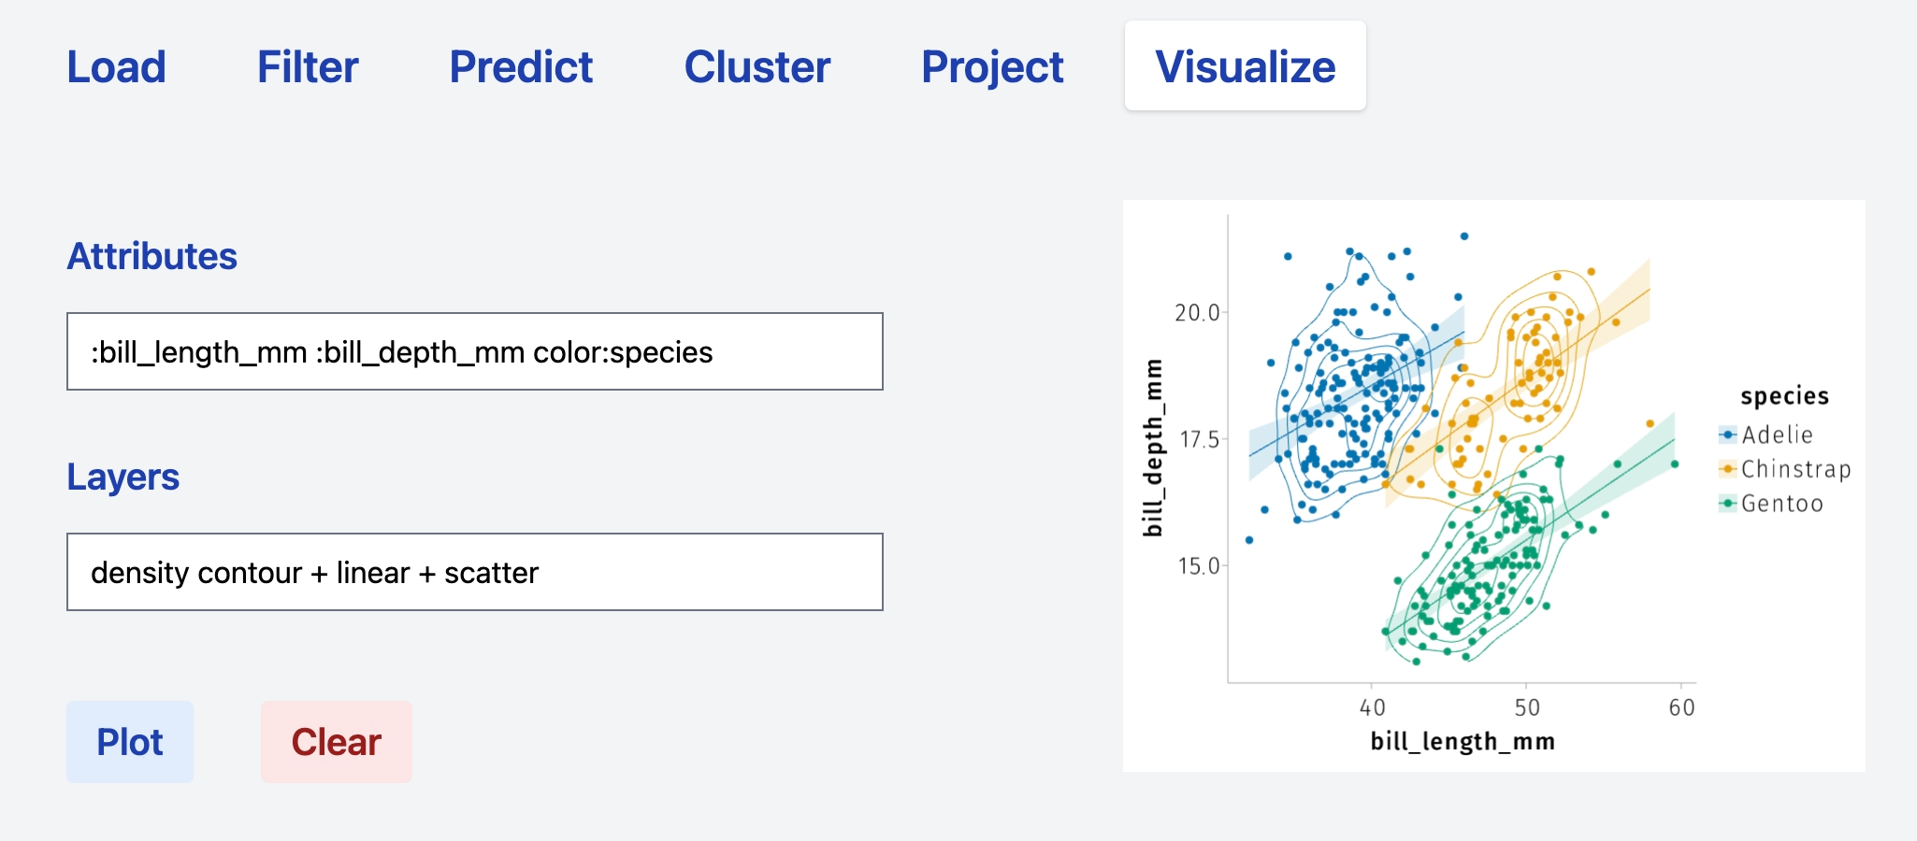Click the bill_length_mm x-axis label
1917x841 pixels.
[x=1463, y=742]
